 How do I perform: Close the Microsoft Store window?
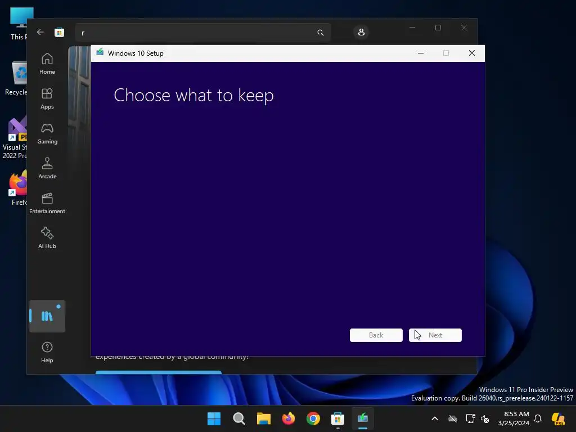coord(464,28)
